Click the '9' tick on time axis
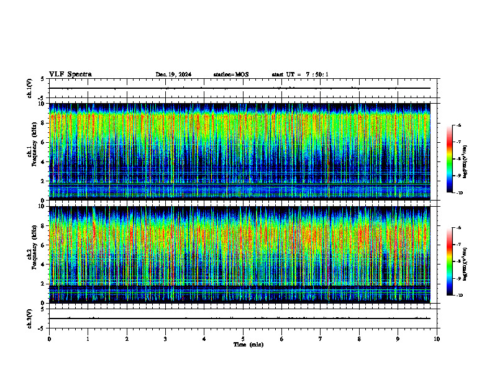The width and height of the screenshot is (492, 380). (398, 339)
